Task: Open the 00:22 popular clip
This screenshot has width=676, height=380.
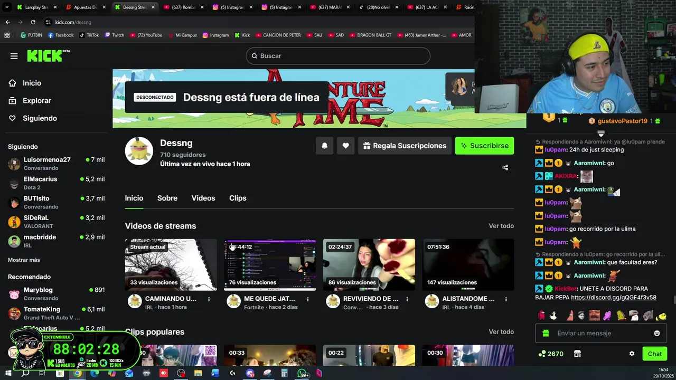Action: click(x=369, y=355)
